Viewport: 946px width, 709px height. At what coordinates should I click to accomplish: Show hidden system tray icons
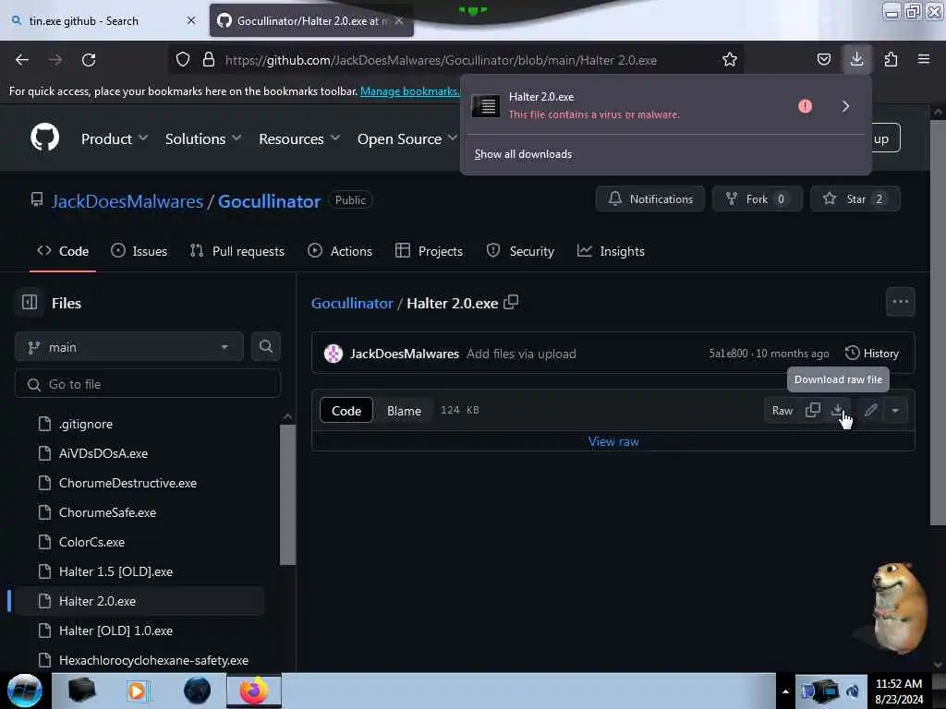[785, 691]
